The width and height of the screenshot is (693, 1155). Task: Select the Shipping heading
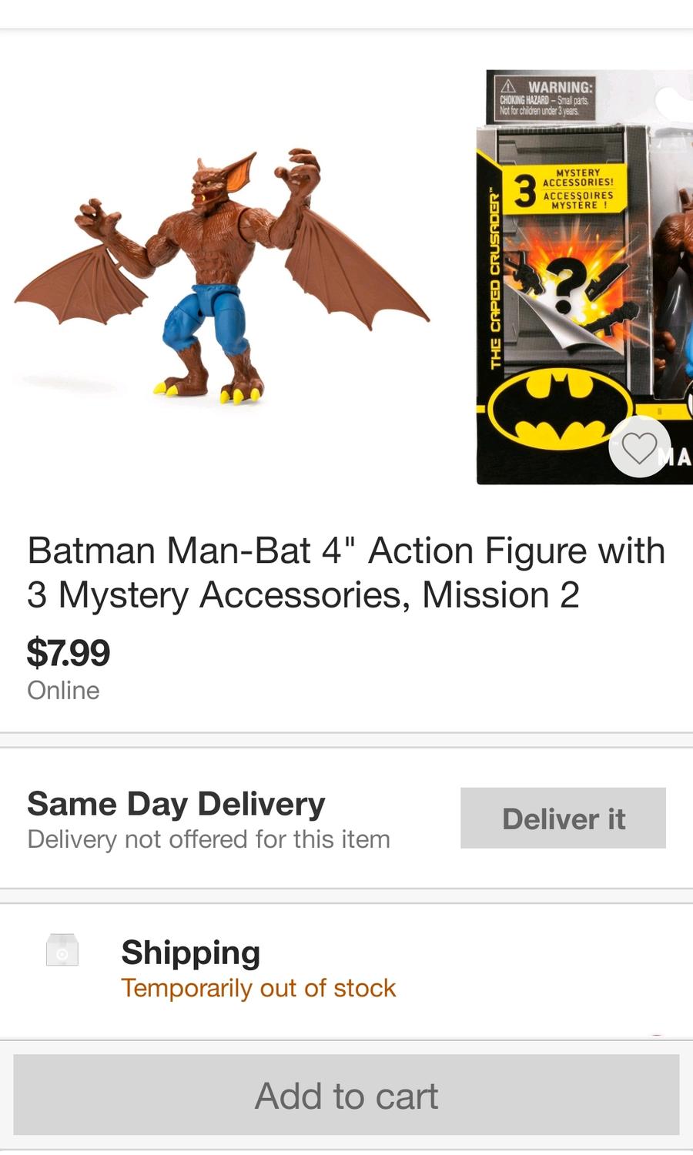(190, 952)
